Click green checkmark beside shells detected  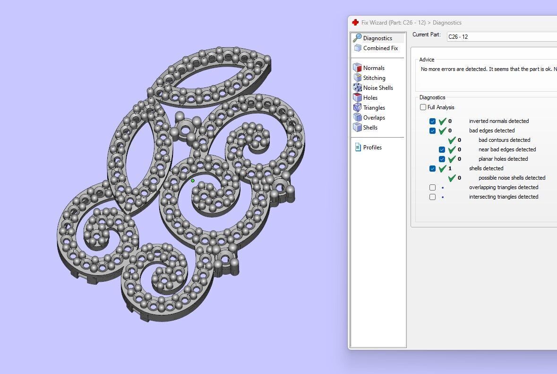(x=442, y=168)
